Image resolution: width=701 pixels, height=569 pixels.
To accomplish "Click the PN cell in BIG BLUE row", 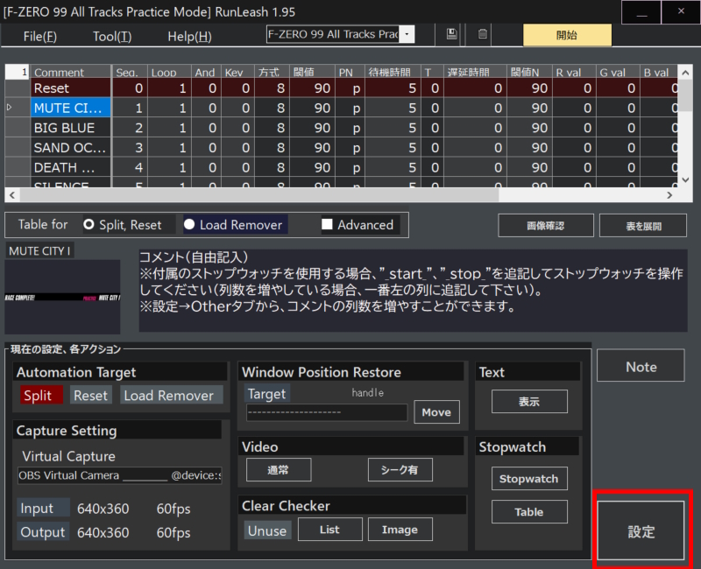I will pyautogui.click(x=350, y=128).
